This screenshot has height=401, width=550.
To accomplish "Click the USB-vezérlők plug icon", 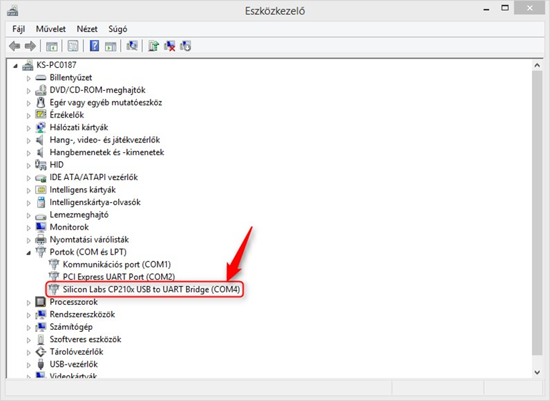I will coord(41,364).
